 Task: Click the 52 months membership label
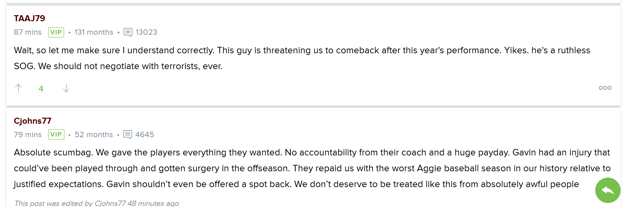click(94, 135)
